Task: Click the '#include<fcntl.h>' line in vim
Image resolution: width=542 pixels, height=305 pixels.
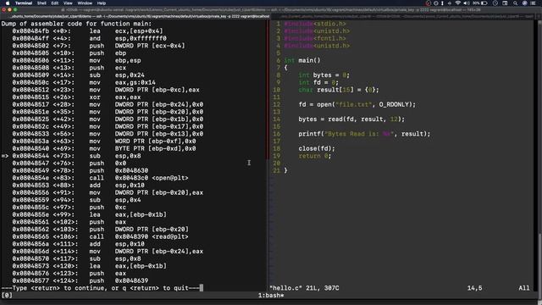Action: tap(315, 38)
